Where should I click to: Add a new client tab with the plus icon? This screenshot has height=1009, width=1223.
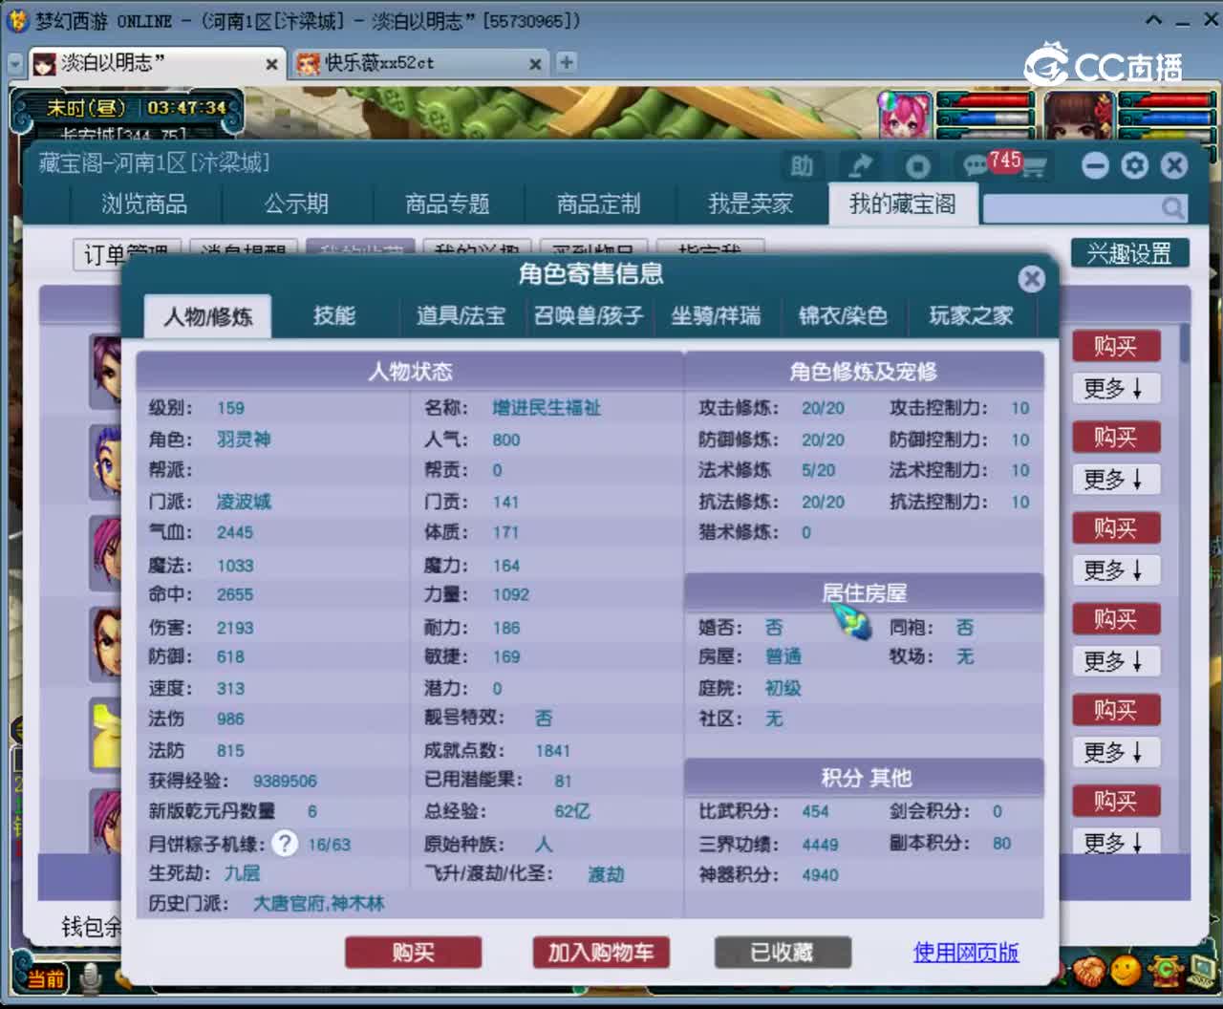(x=567, y=62)
